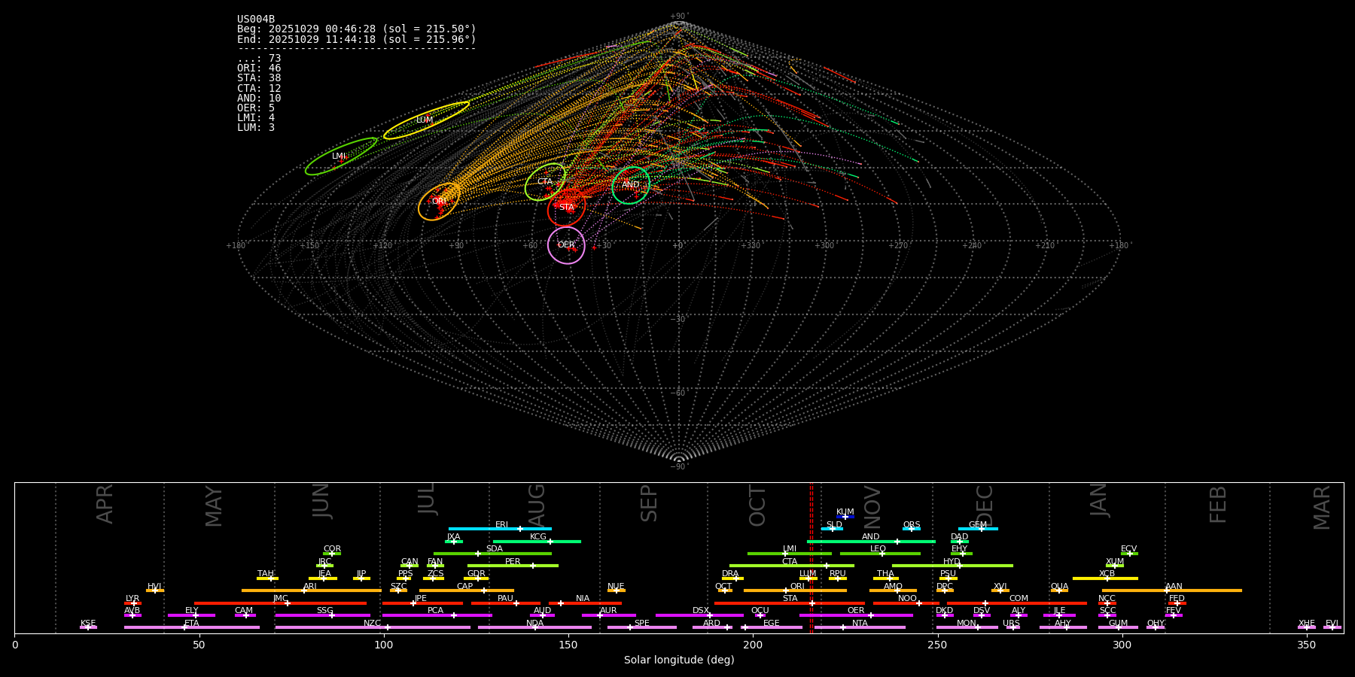
Task: Select the green LMI radiant ellipse on sky map
Action: (340, 156)
